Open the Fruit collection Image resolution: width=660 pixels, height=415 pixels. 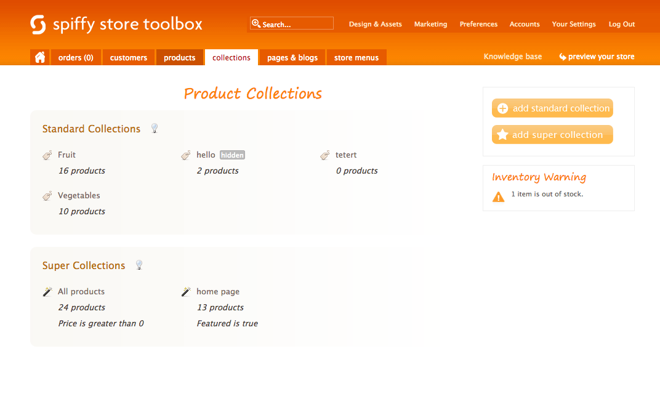66,155
